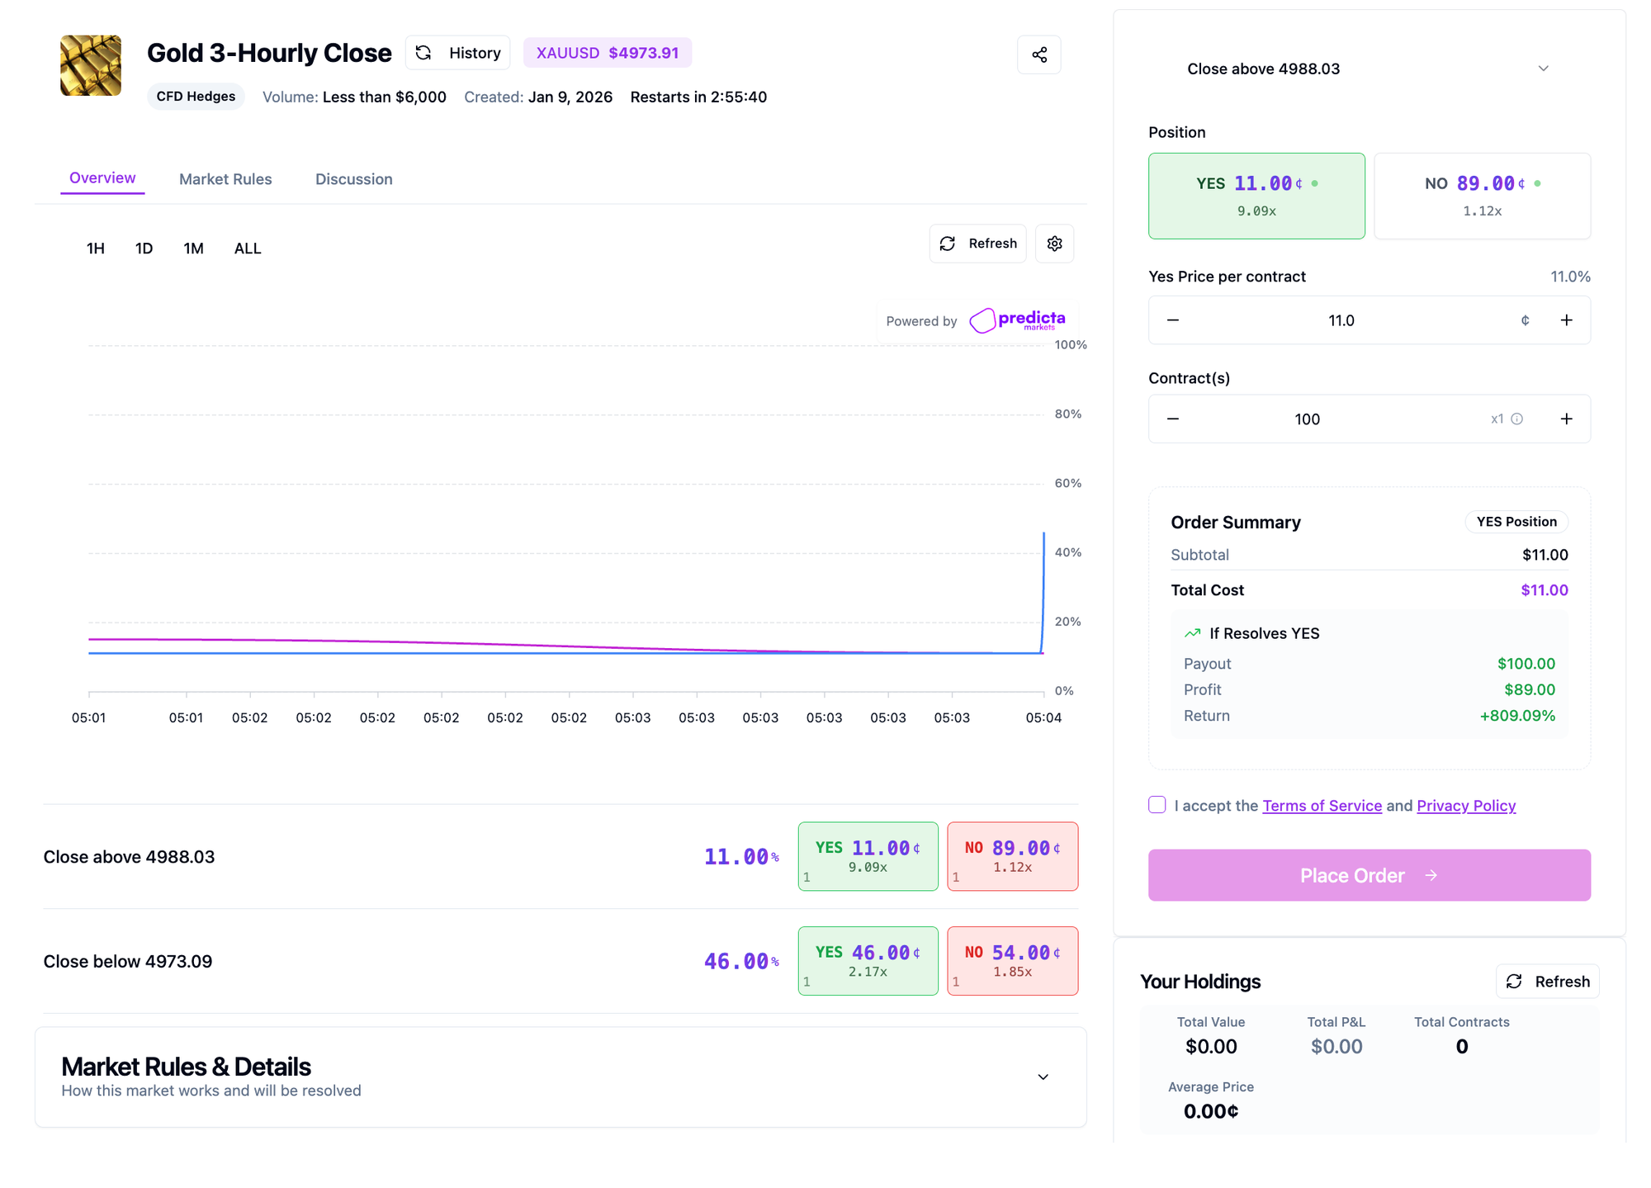This screenshot has width=1651, height=1188.
Task: Collapse the Close above 4988.03 selector dropdown
Action: click(1543, 69)
